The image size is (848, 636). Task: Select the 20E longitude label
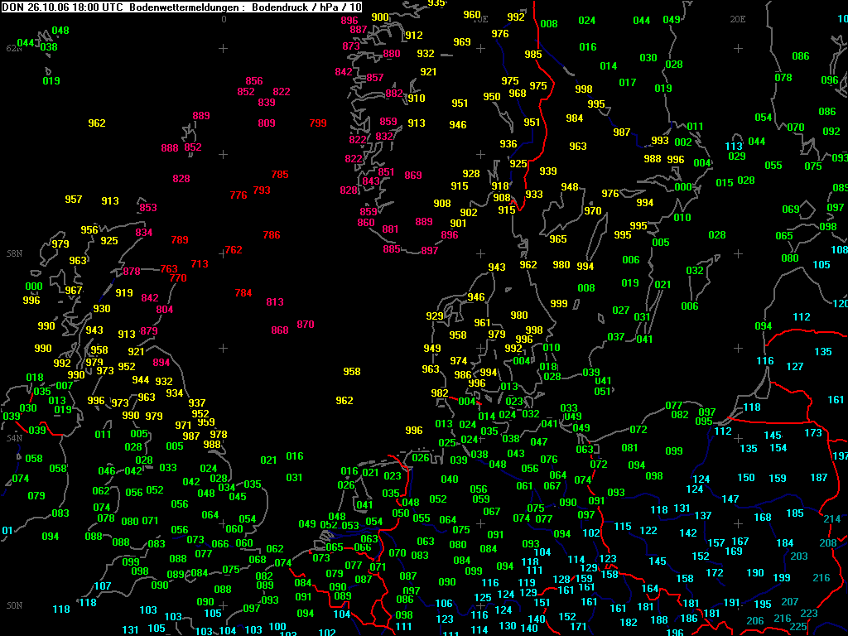coord(738,19)
